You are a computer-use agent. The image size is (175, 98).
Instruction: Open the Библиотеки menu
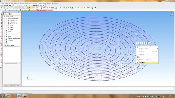pyautogui.click(x=55, y=3)
